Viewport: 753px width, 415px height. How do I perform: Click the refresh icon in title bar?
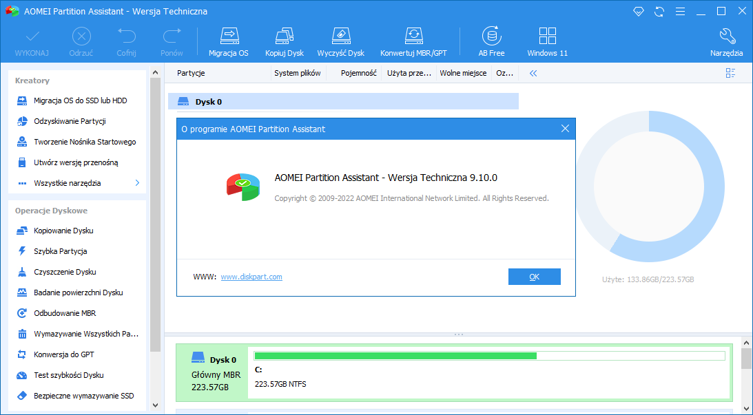point(659,12)
